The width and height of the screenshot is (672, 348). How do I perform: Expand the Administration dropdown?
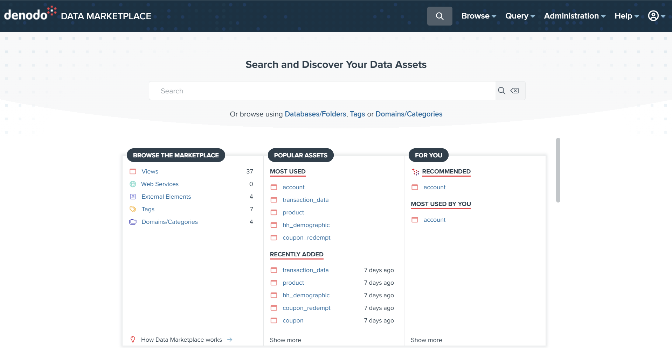click(571, 16)
